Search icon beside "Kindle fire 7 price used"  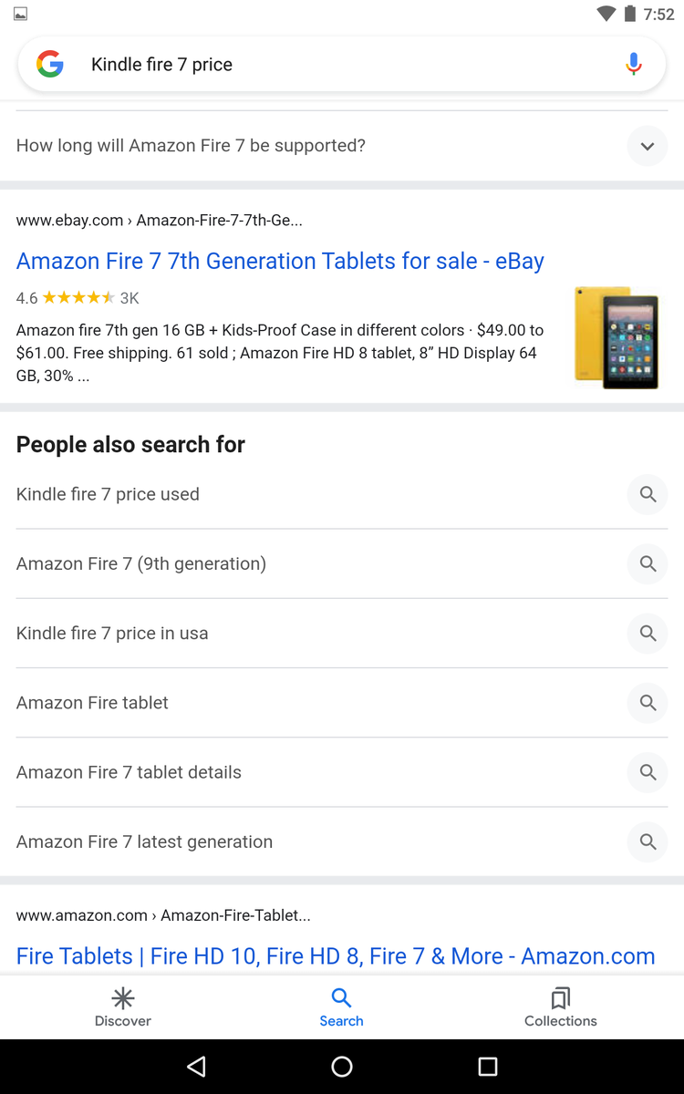(x=648, y=494)
